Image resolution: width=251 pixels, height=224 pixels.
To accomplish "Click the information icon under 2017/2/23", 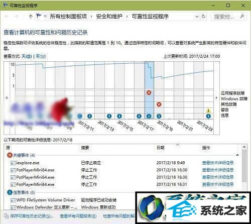I will 208,116.
